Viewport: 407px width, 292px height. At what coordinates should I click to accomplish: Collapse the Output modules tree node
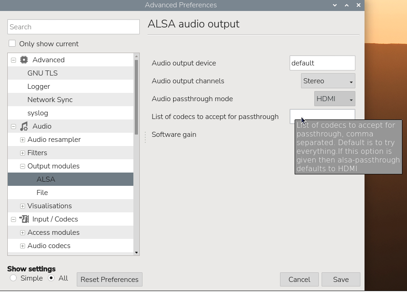(22, 166)
